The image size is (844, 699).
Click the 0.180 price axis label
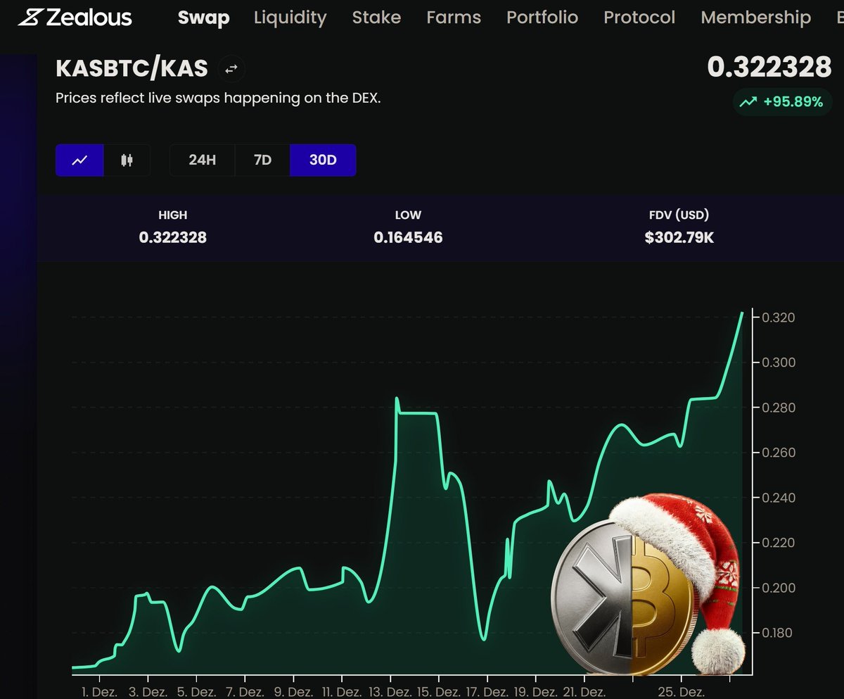pyautogui.click(x=779, y=633)
